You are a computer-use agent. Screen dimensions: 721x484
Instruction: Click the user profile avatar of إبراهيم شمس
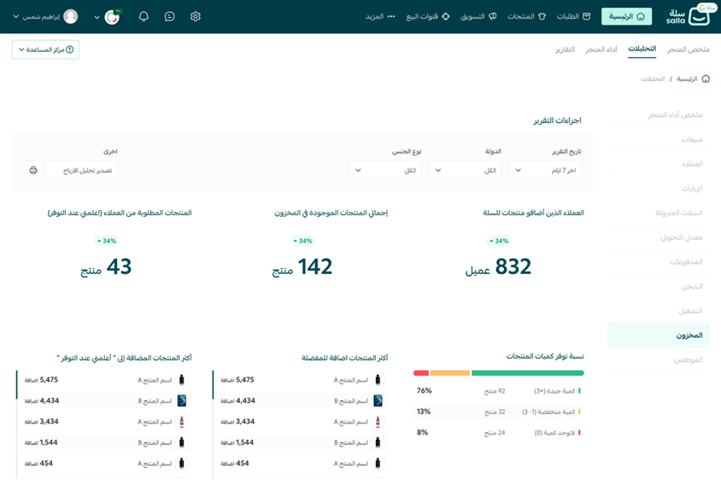71,16
